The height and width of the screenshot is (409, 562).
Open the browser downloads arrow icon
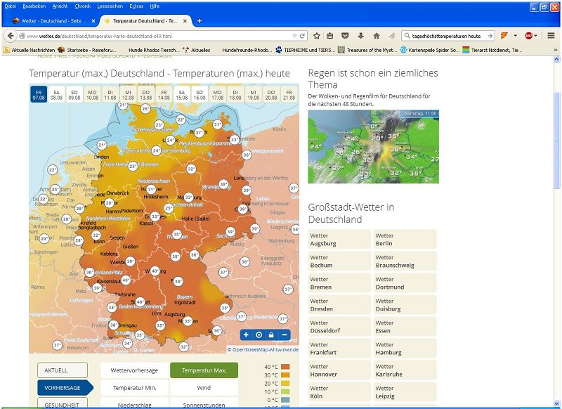click(360, 35)
